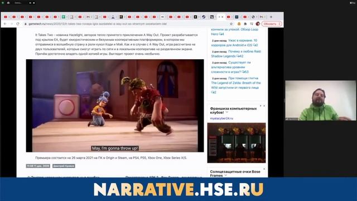Click the speaker's webcam video tile
The image size is (357, 201).
tap(321, 100)
